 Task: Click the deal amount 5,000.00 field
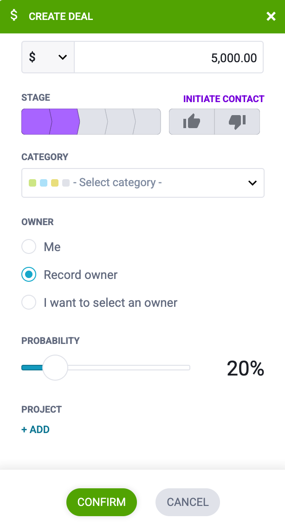point(169,57)
